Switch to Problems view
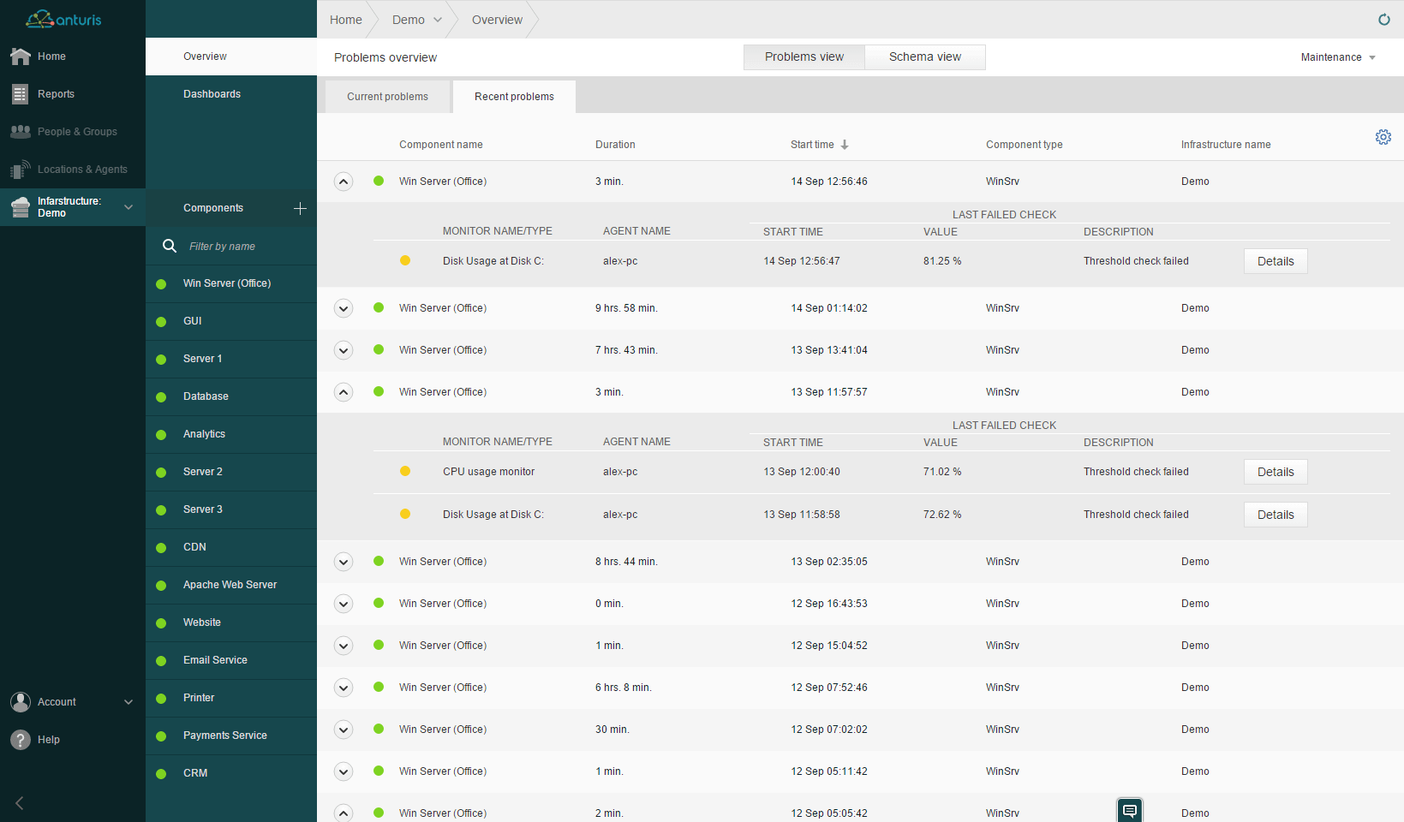Screen dimensions: 1404x822 [x=804, y=57]
